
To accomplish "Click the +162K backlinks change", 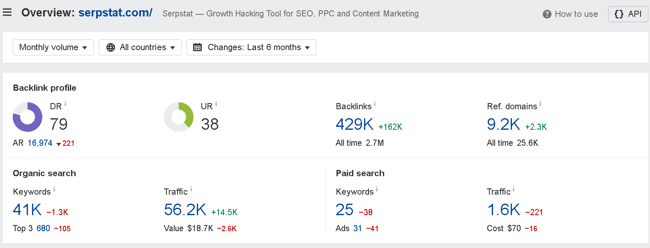I will pyautogui.click(x=390, y=127).
